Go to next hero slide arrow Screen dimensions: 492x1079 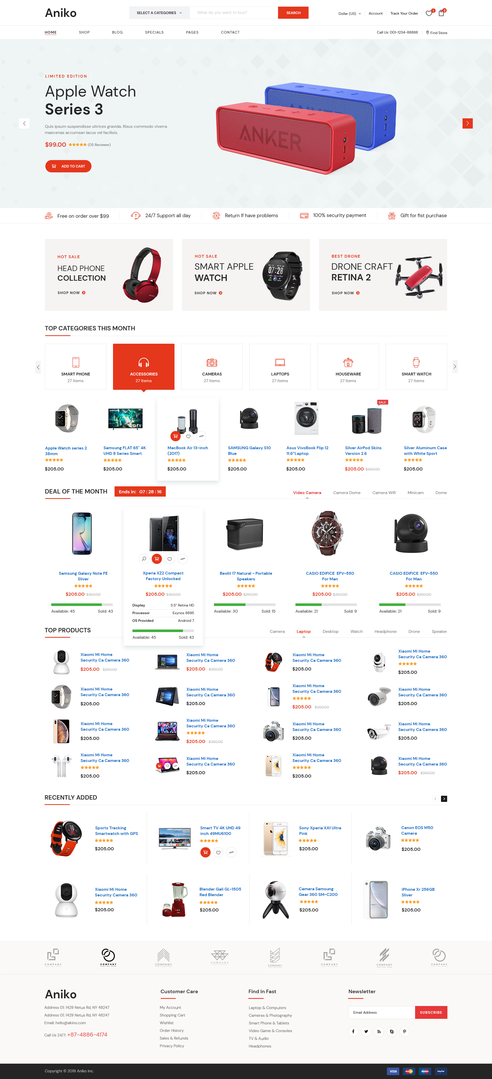tap(467, 123)
